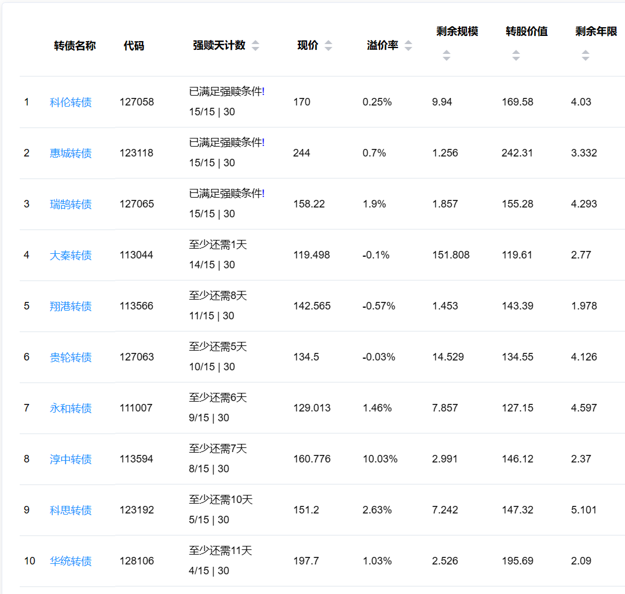Click the 代码 column header
The height and width of the screenshot is (594, 625).
click(134, 46)
